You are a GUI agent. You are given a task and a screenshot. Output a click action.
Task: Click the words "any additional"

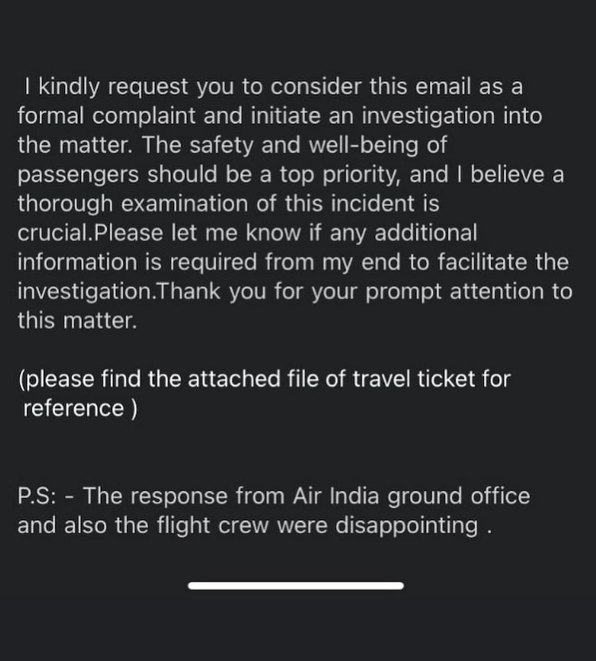coord(408,234)
